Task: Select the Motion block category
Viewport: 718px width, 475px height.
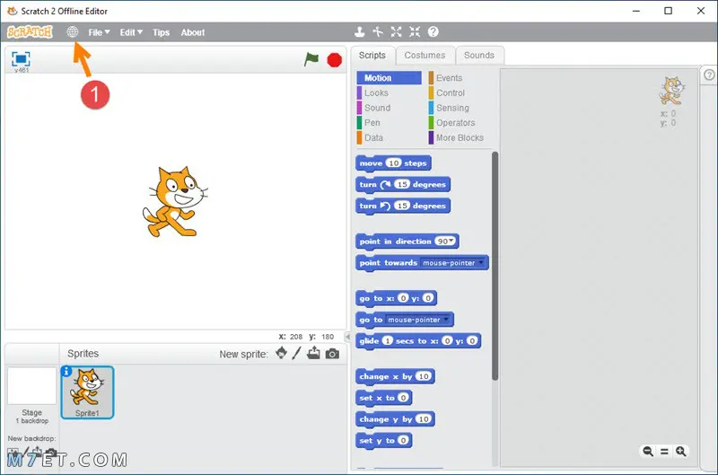Action: click(389, 78)
